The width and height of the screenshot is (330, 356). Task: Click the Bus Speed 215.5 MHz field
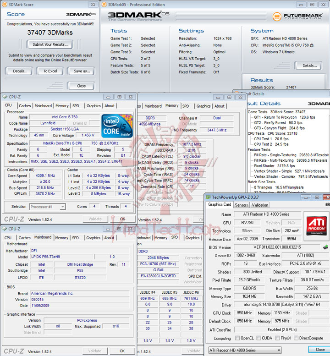pos(45,188)
